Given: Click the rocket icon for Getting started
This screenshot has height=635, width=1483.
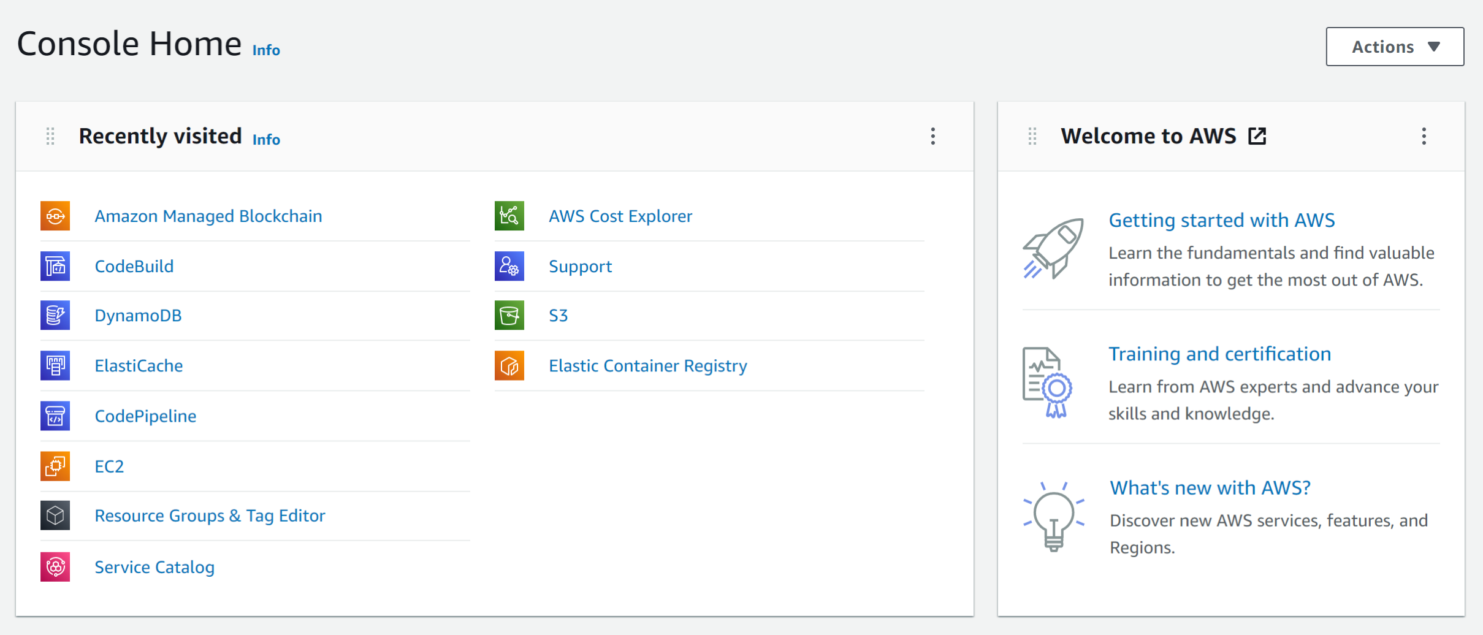Looking at the screenshot, I should click(1053, 248).
